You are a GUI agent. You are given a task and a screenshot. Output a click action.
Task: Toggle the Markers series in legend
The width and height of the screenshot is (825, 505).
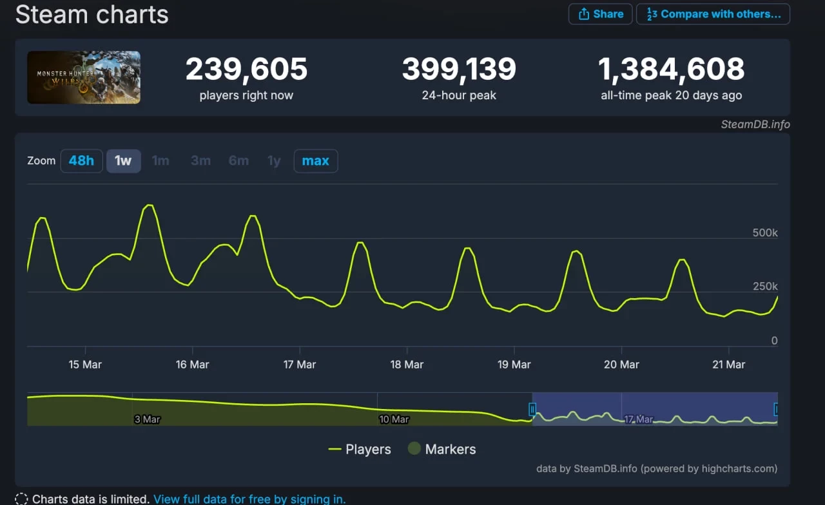coord(442,450)
